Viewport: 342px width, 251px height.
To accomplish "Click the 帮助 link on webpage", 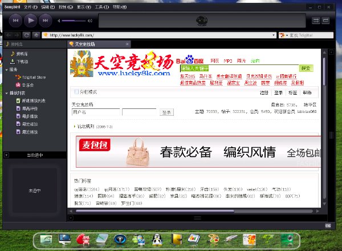I will click(x=307, y=93).
